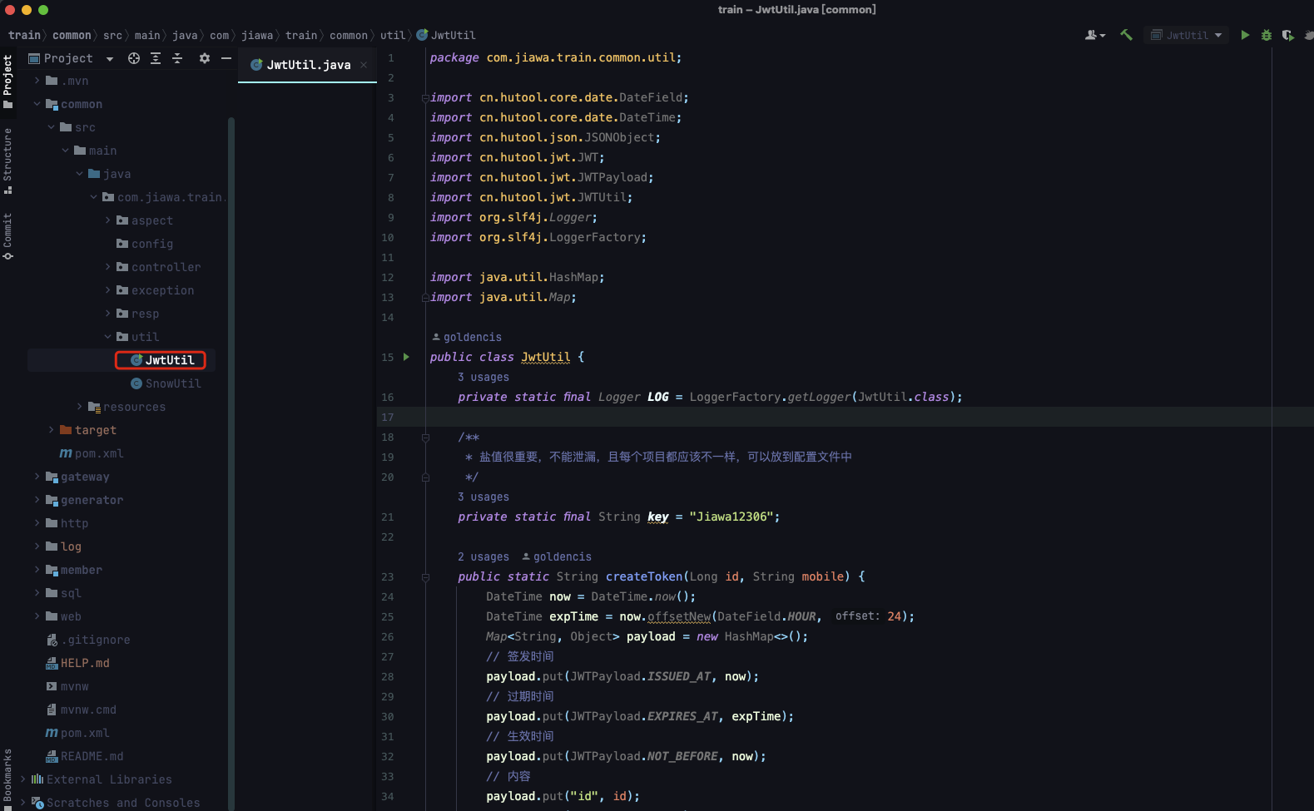Open Project panel settings gear
Image resolution: width=1314 pixels, height=811 pixels.
(x=205, y=58)
